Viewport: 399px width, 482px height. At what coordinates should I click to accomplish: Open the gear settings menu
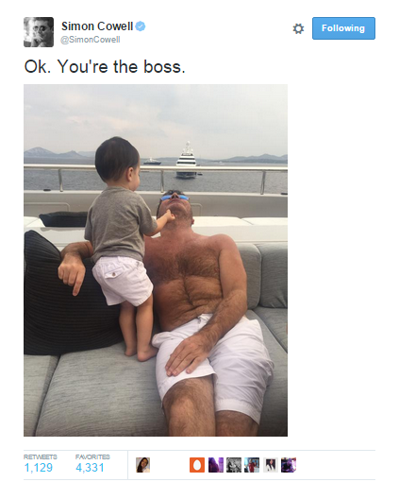298,28
